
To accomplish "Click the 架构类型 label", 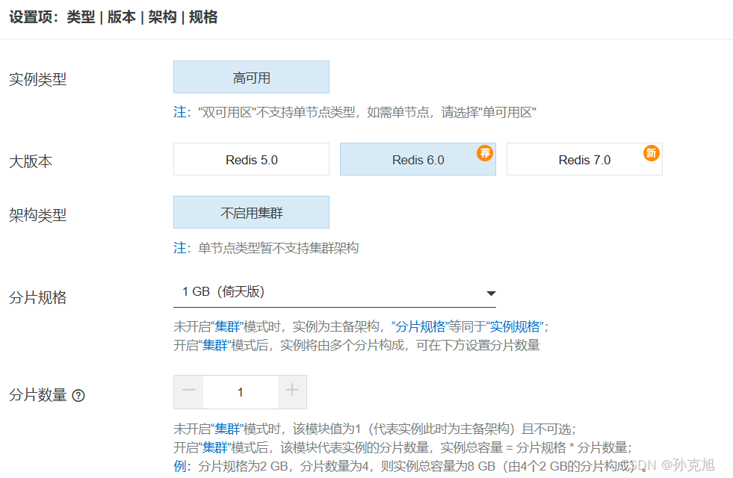I will 38,215.
